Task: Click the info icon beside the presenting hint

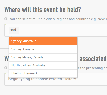Action: pyautogui.click(x=6, y=68)
